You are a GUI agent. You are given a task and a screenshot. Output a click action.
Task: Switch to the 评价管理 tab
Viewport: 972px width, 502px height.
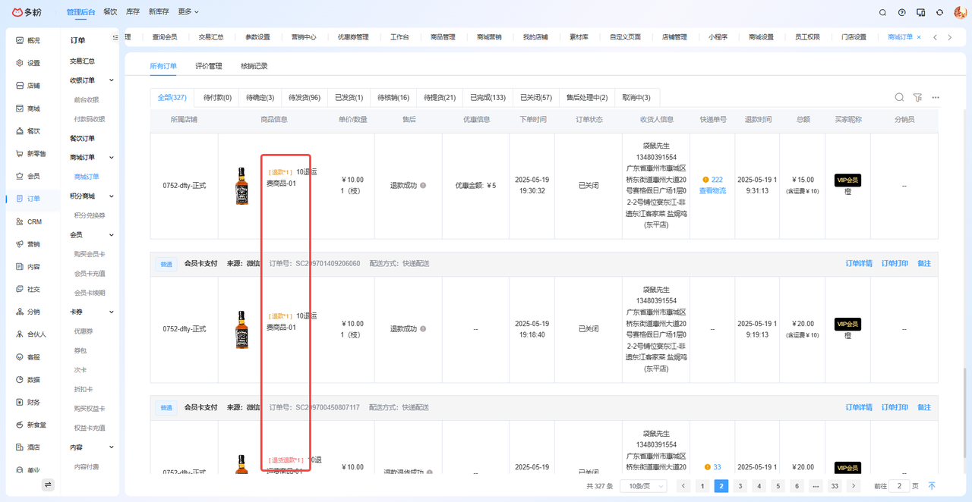tap(209, 66)
